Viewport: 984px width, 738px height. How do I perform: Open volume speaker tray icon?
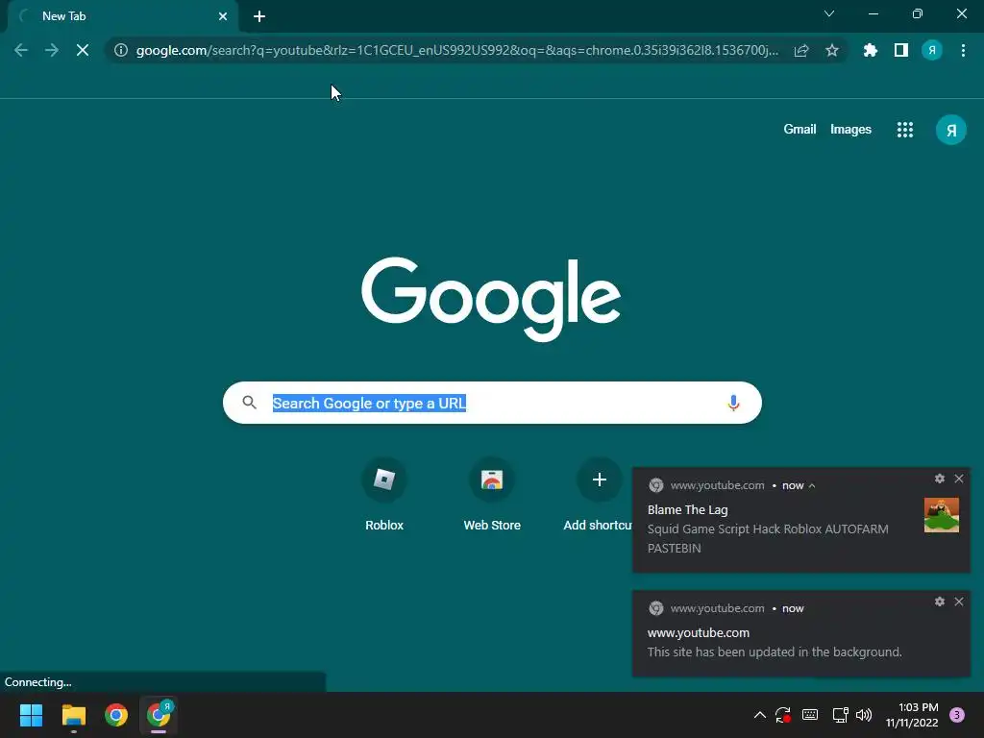point(864,715)
